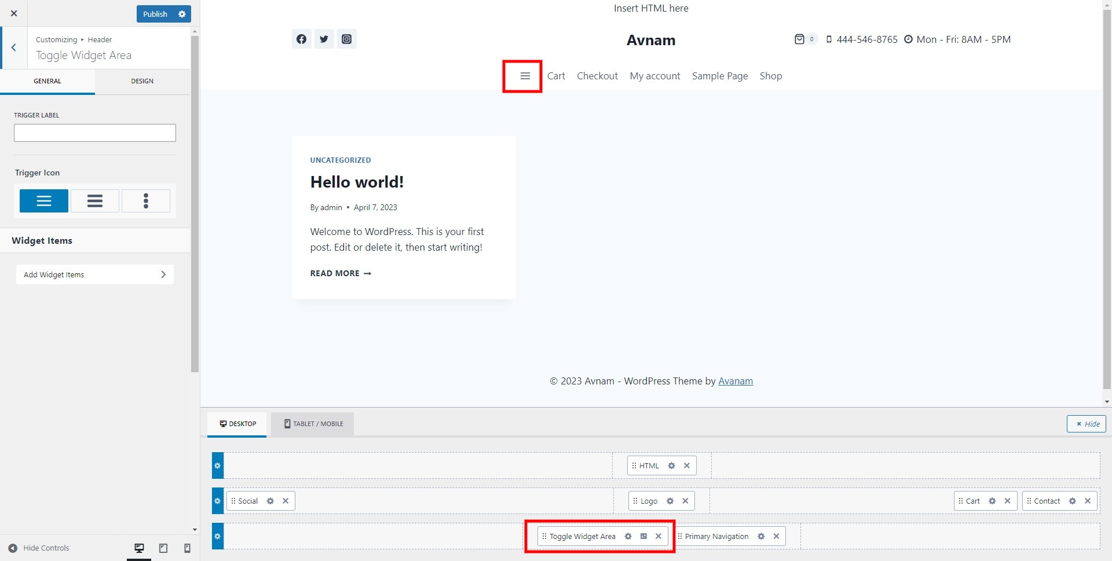Screen dimensions: 1112x561
Task: Open the Toggle Widget Area widget settings gear
Action: (628, 536)
